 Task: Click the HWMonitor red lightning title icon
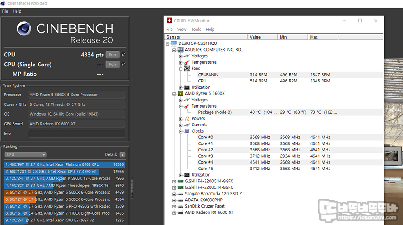pos(169,21)
